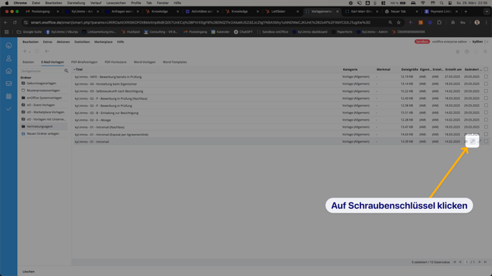Open the calendar icon in the sidebar

tap(9, 96)
